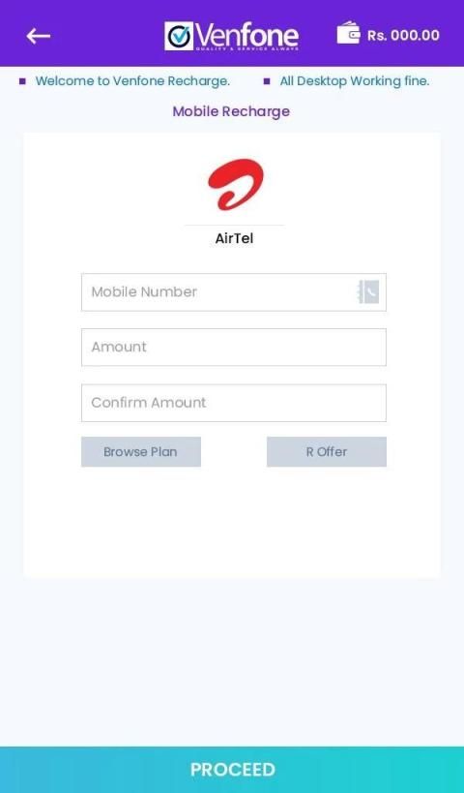Image resolution: width=464 pixels, height=793 pixels.
Task: Open the phonebook contacts icon
Action: click(x=368, y=292)
